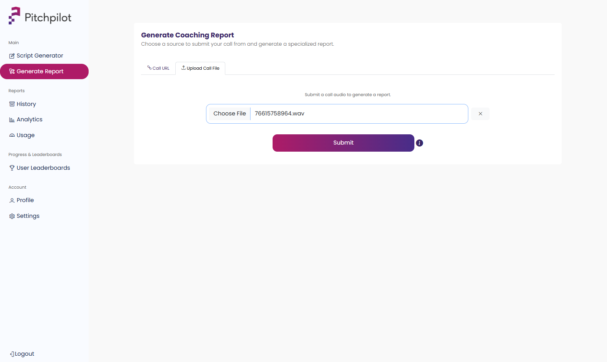Go to History in the sidebar

(44, 104)
